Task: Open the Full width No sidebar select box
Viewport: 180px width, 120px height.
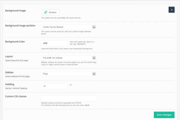Action: [x=69, y=58]
